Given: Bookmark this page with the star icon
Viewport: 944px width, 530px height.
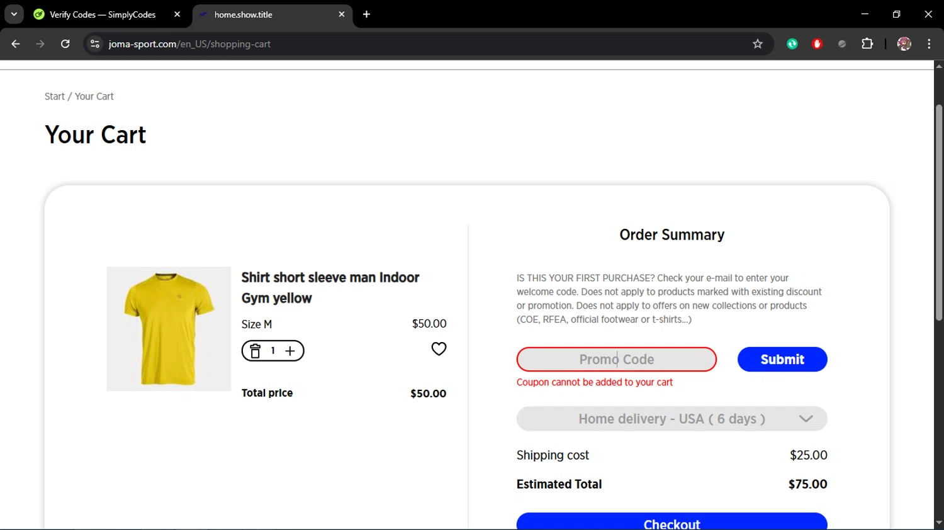Looking at the screenshot, I should [758, 44].
